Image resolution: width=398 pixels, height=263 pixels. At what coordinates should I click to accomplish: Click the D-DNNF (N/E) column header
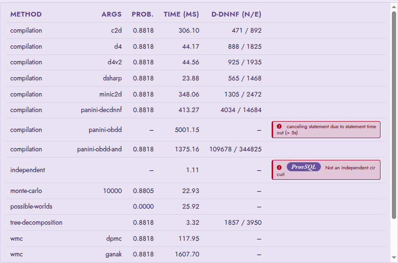click(x=236, y=14)
